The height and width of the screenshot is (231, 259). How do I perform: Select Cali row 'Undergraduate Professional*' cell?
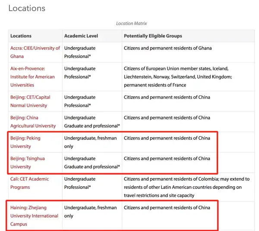pyautogui.click(x=92, y=187)
